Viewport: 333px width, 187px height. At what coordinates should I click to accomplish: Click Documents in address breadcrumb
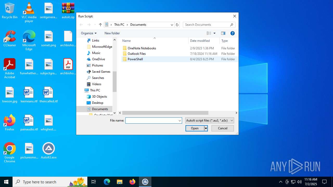[138, 25]
